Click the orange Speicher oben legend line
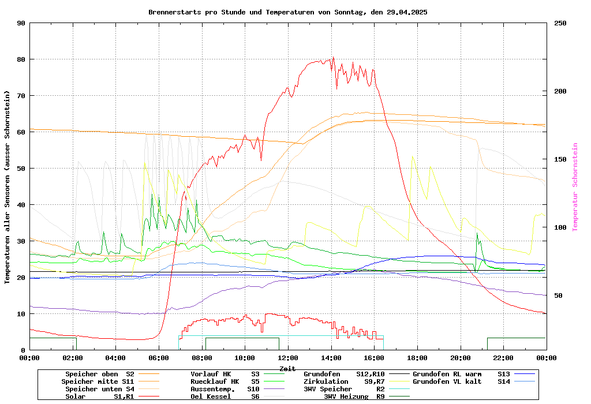Screen dimensions: 591x404 (160, 374)
